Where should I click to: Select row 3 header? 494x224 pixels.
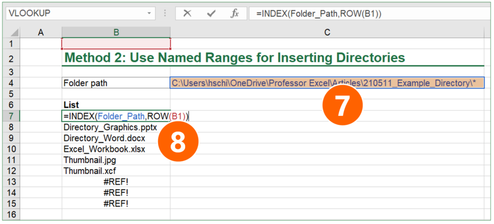click(11, 72)
